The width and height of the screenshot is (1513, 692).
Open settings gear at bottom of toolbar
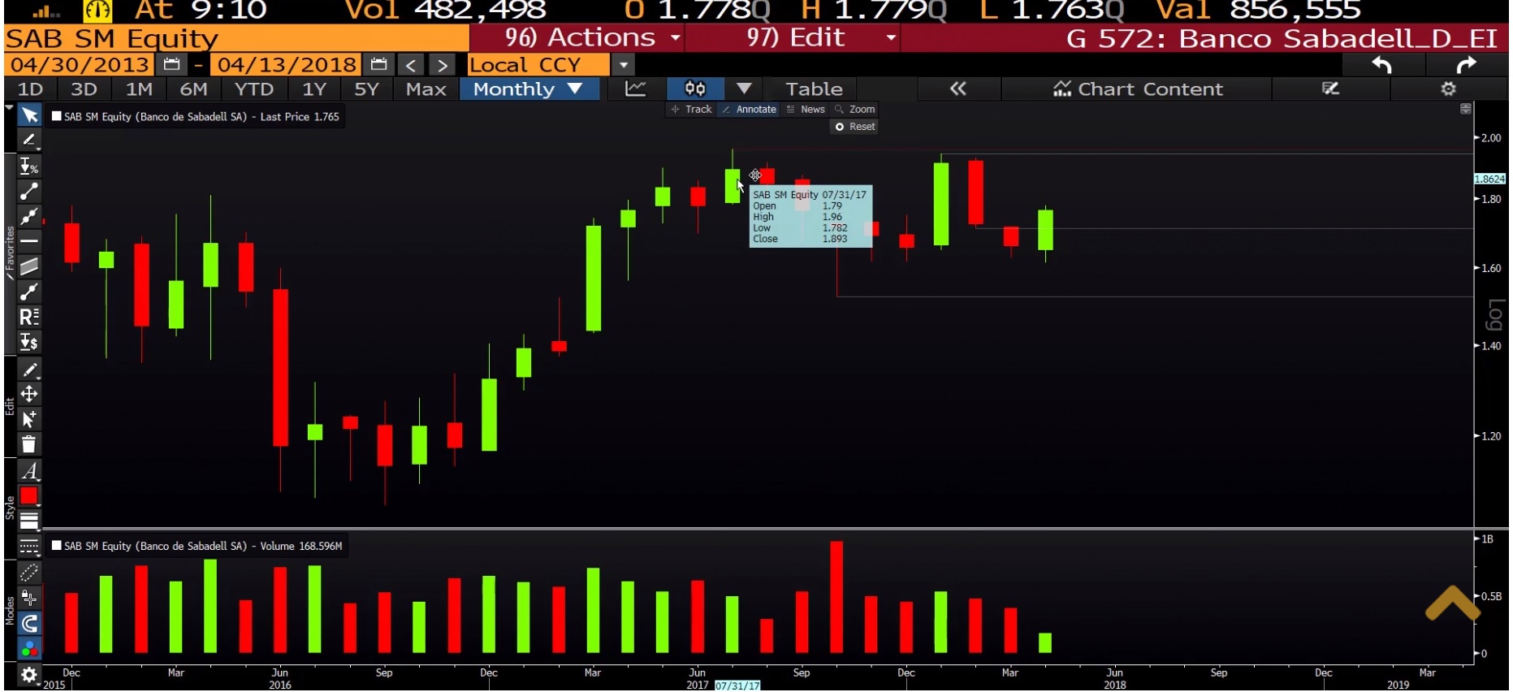pos(29,675)
